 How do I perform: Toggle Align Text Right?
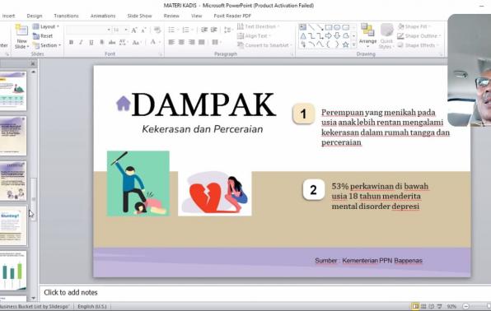[x=192, y=42]
